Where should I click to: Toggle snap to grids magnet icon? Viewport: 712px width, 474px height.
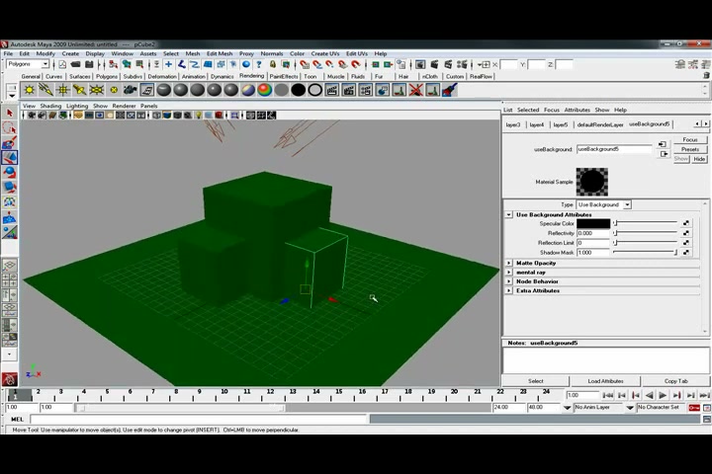pyautogui.click(x=305, y=64)
